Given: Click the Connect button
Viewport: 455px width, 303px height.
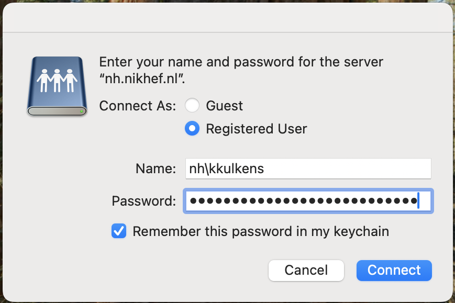Looking at the screenshot, I should pyautogui.click(x=394, y=270).
